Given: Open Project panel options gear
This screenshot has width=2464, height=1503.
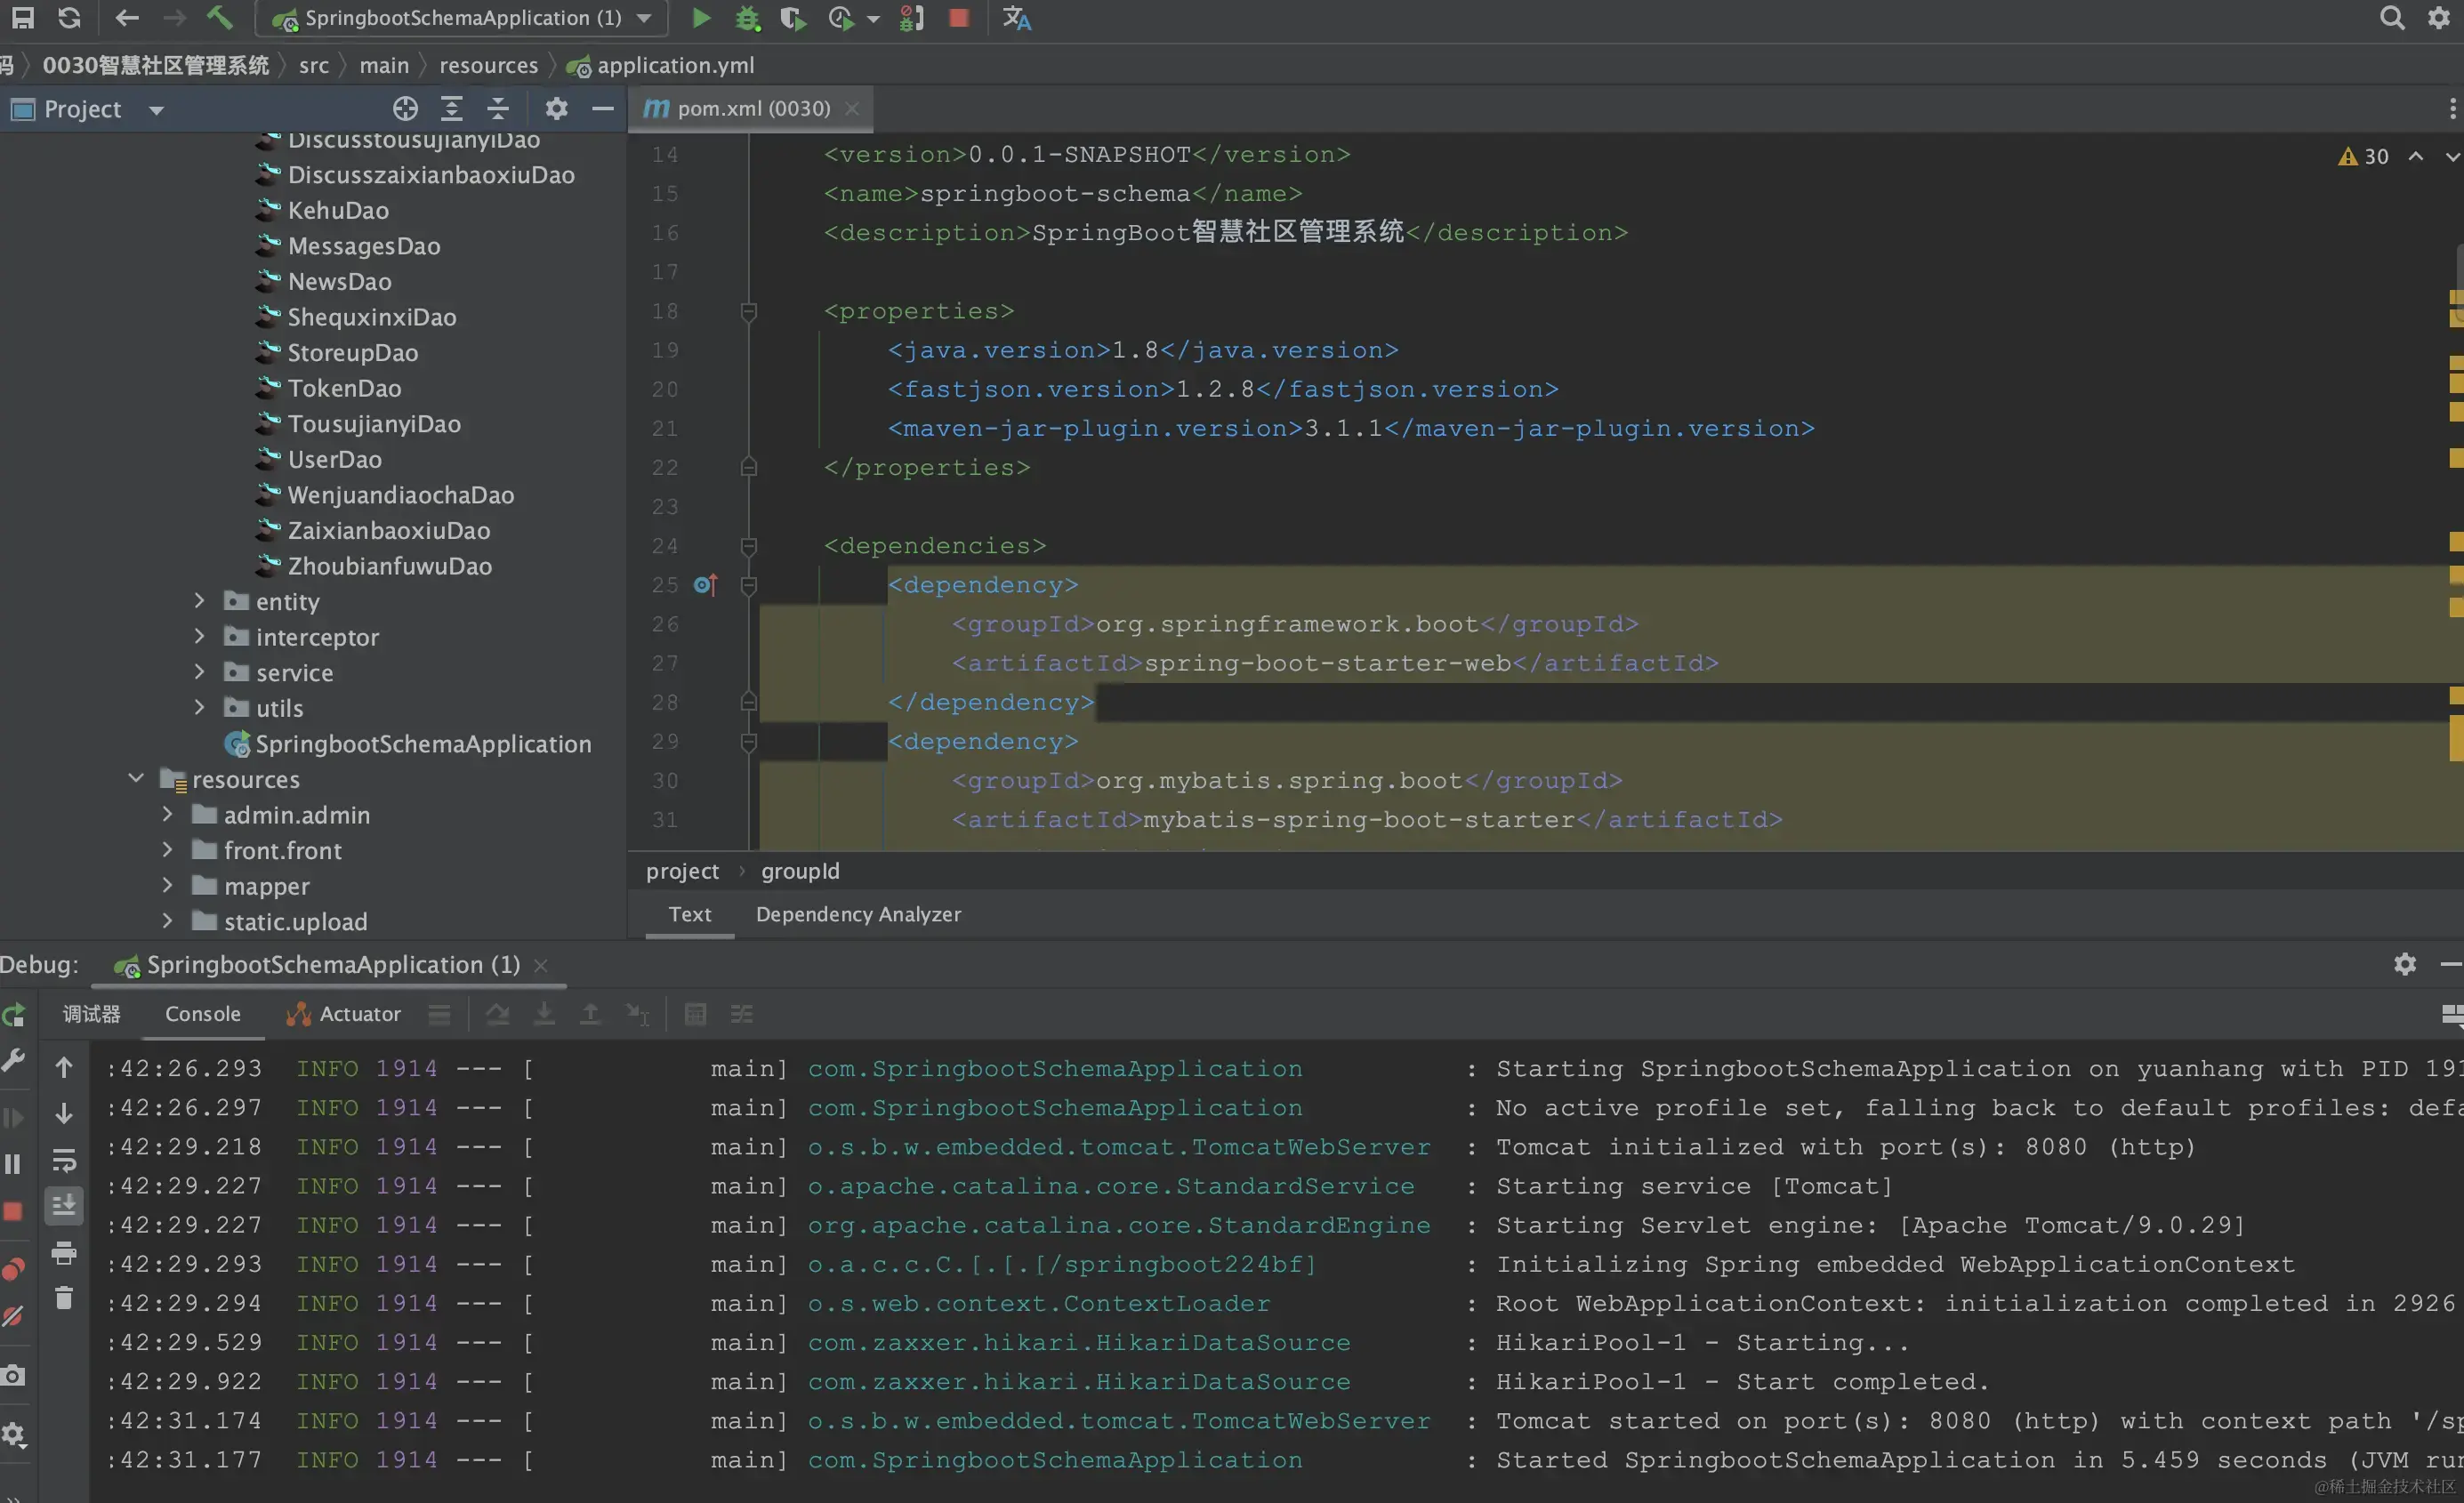Looking at the screenshot, I should (x=556, y=108).
